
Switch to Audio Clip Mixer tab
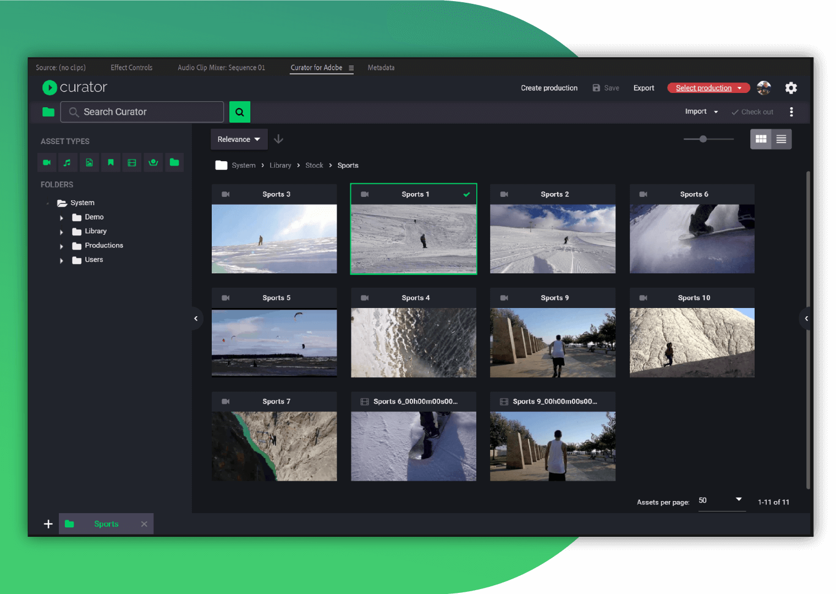(x=222, y=68)
